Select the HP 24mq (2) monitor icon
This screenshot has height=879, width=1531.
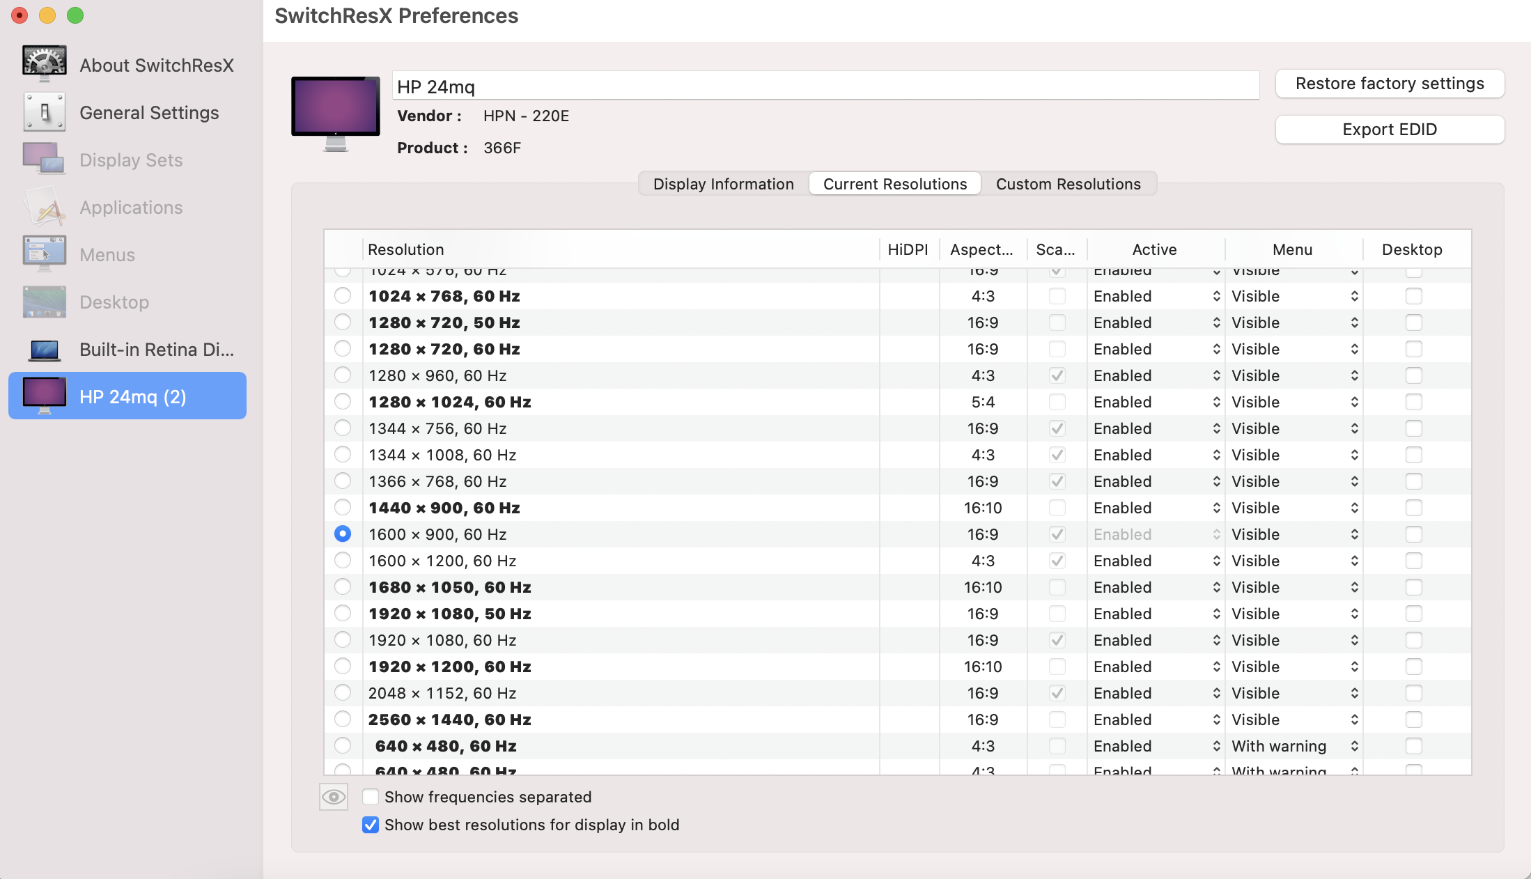tap(45, 396)
